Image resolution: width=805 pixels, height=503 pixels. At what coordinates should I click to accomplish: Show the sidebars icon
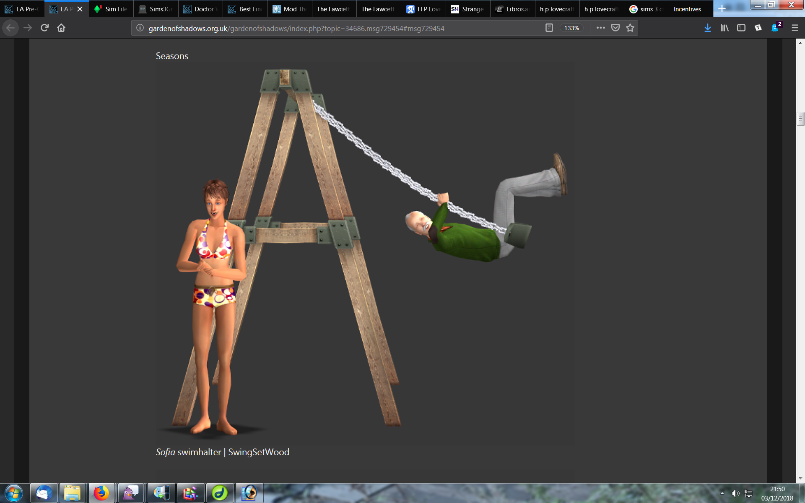coord(741,28)
